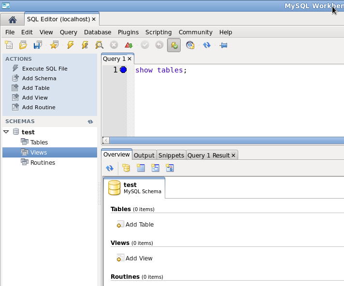The width and height of the screenshot is (344, 286).
Task: Open SQL script file via folder icon
Action: [x=23, y=45]
